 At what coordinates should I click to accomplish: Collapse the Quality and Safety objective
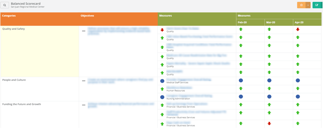[x=84, y=31]
